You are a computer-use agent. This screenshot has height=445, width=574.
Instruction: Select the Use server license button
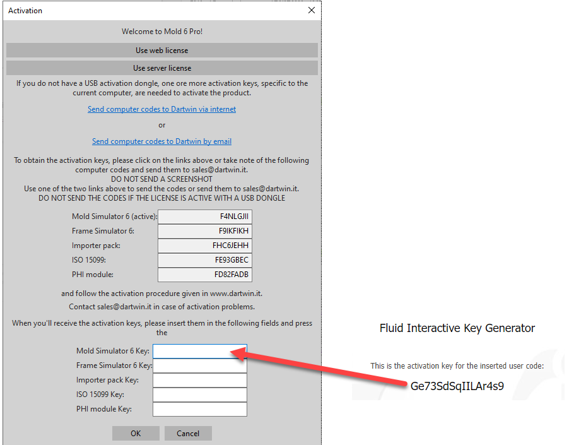pos(161,68)
